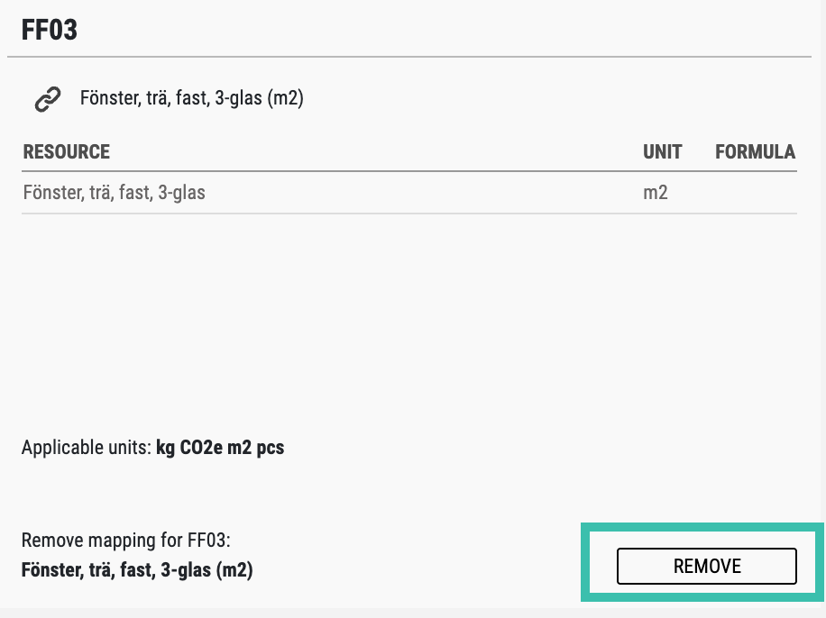The height and width of the screenshot is (618, 826).
Task: Open the linked resource name beside chain icon
Action: tap(191, 99)
